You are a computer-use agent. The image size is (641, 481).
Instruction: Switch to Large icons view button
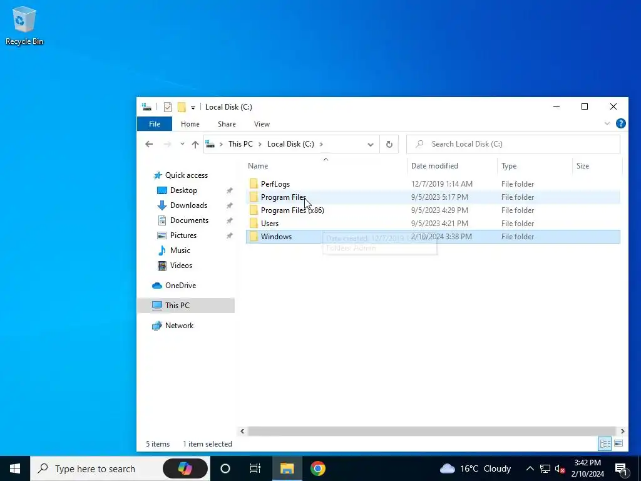point(618,444)
